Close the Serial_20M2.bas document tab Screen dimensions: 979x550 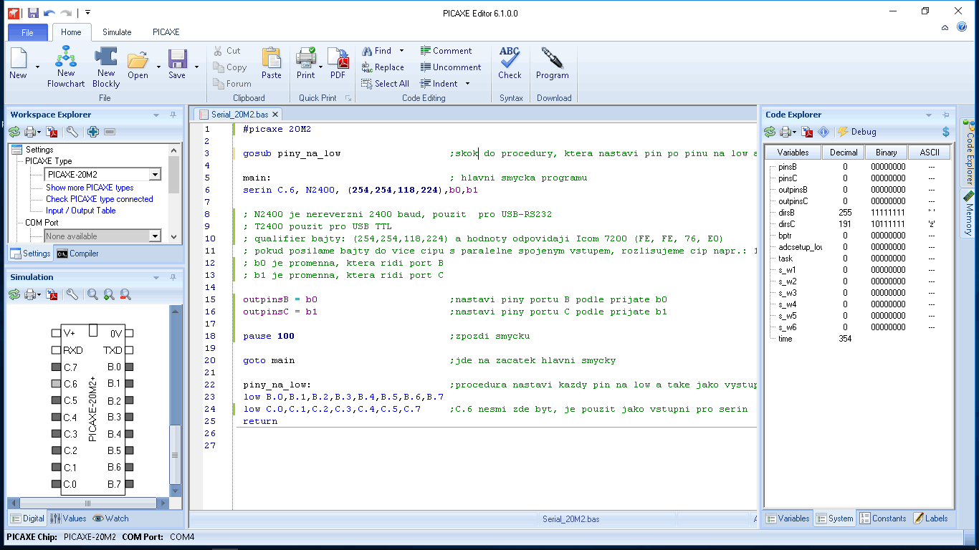(275, 115)
